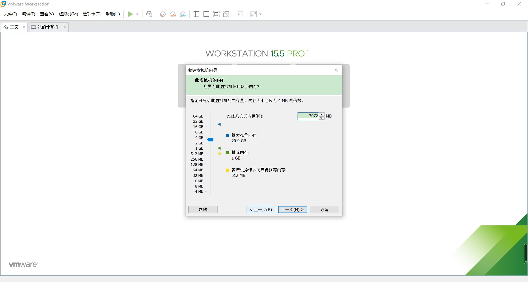The image size is (528, 282).
Task: Click the 此虚拟机的内存 wizard heading
Action: pyautogui.click(x=210, y=80)
